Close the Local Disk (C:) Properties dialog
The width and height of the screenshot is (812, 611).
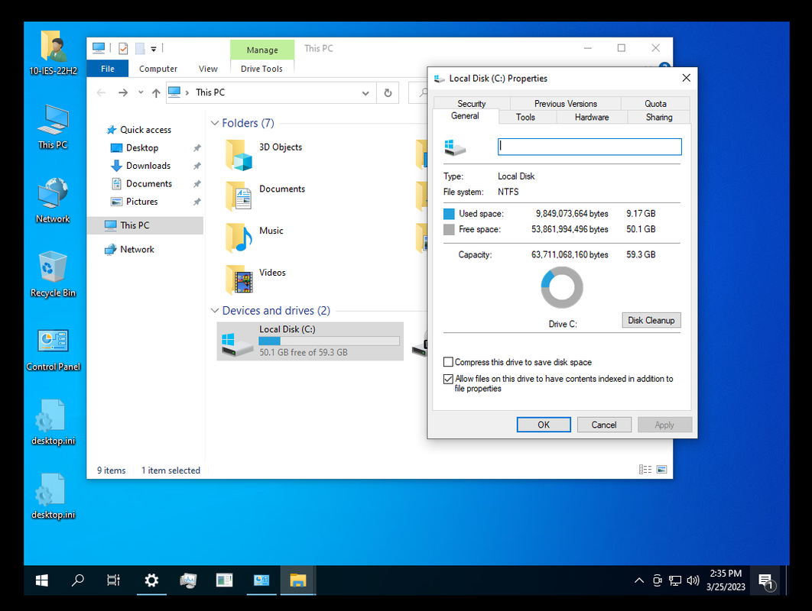[686, 78]
